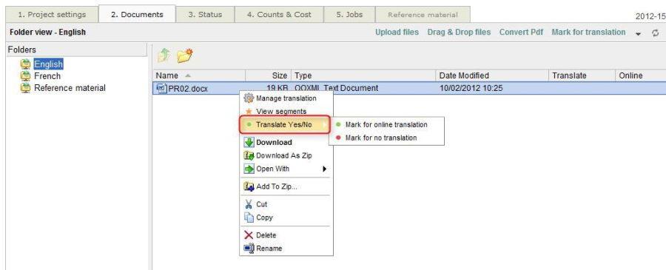Click the red Delete X icon
Viewport: 666px width, 270px height.
(249, 235)
